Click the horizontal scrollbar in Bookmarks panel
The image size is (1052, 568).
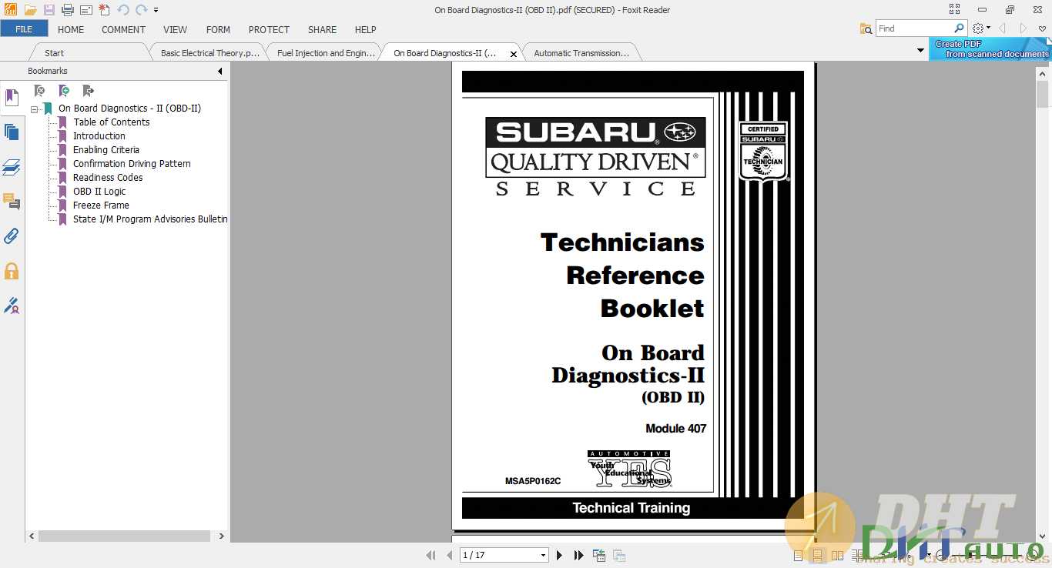tap(125, 536)
